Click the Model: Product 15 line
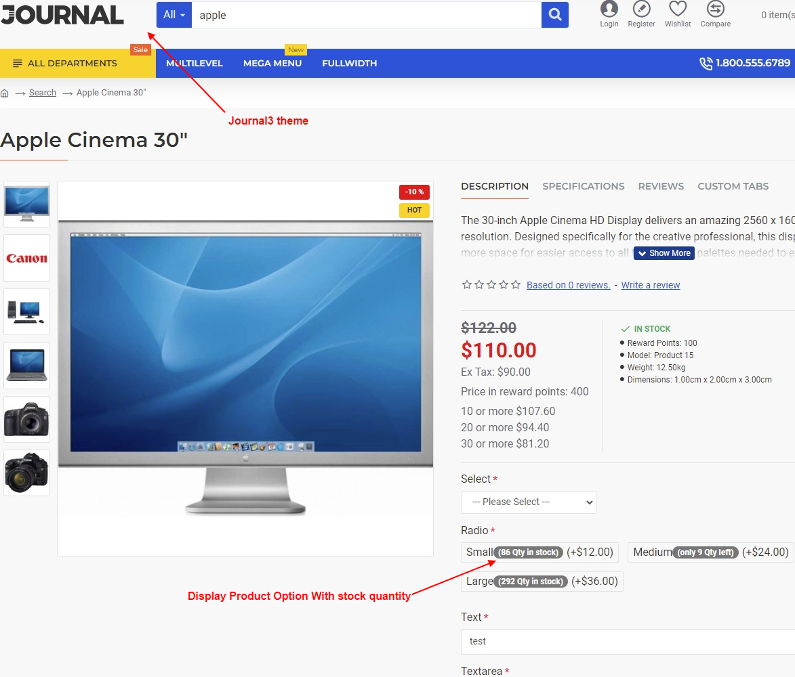The height and width of the screenshot is (677, 795). (x=660, y=355)
